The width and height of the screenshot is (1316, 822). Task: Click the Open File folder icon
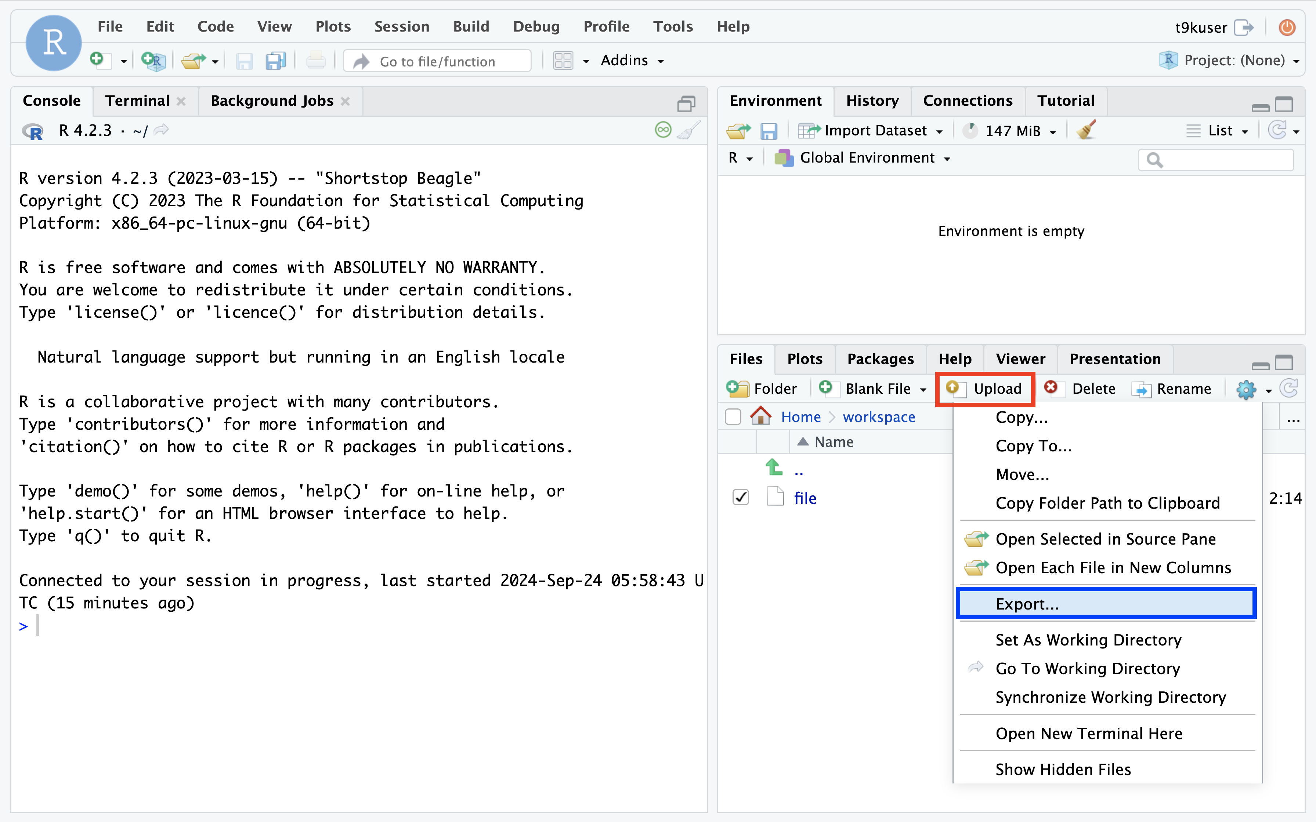click(x=193, y=60)
